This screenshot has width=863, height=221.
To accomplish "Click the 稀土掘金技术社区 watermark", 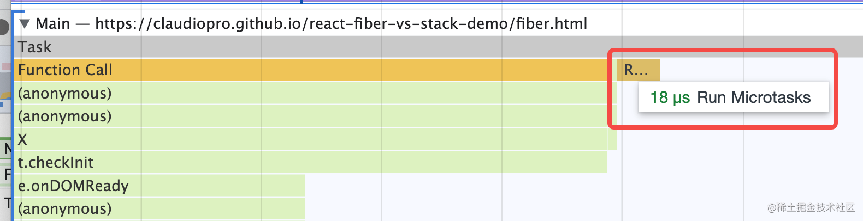I will 811,207.
